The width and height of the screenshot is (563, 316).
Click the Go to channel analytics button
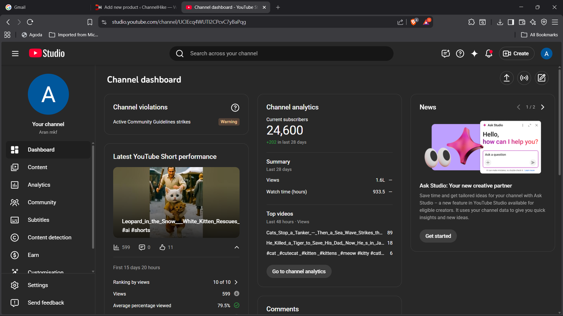(x=299, y=271)
